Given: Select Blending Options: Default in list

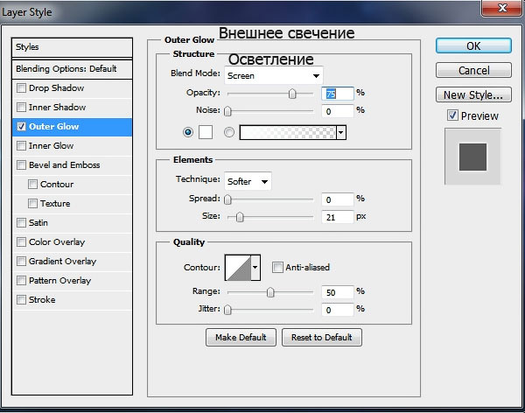Looking at the screenshot, I should (x=66, y=68).
